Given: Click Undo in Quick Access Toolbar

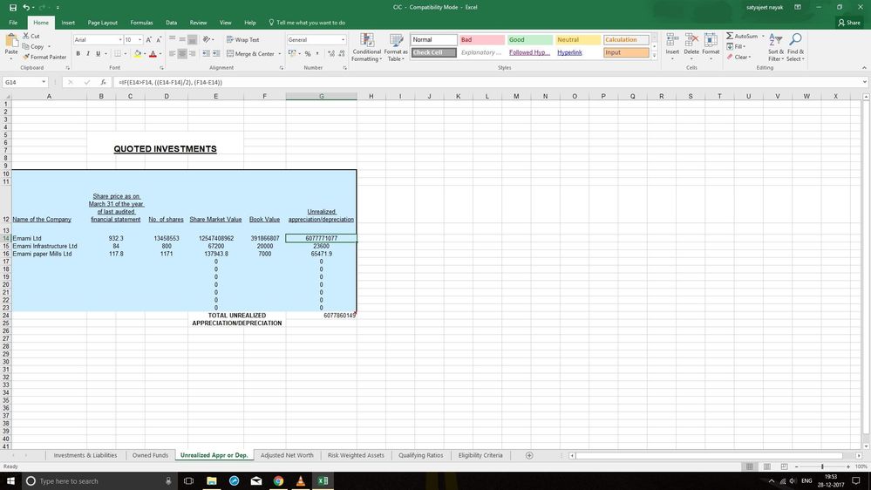Looking at the screenshot, I should click(26, 7).
